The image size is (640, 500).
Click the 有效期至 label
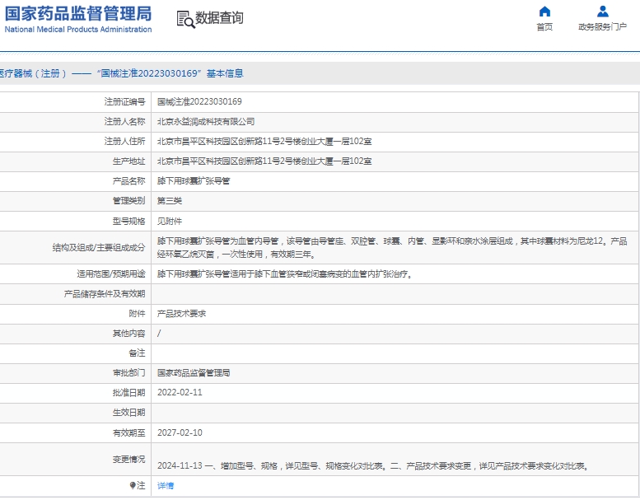point(129,432)
